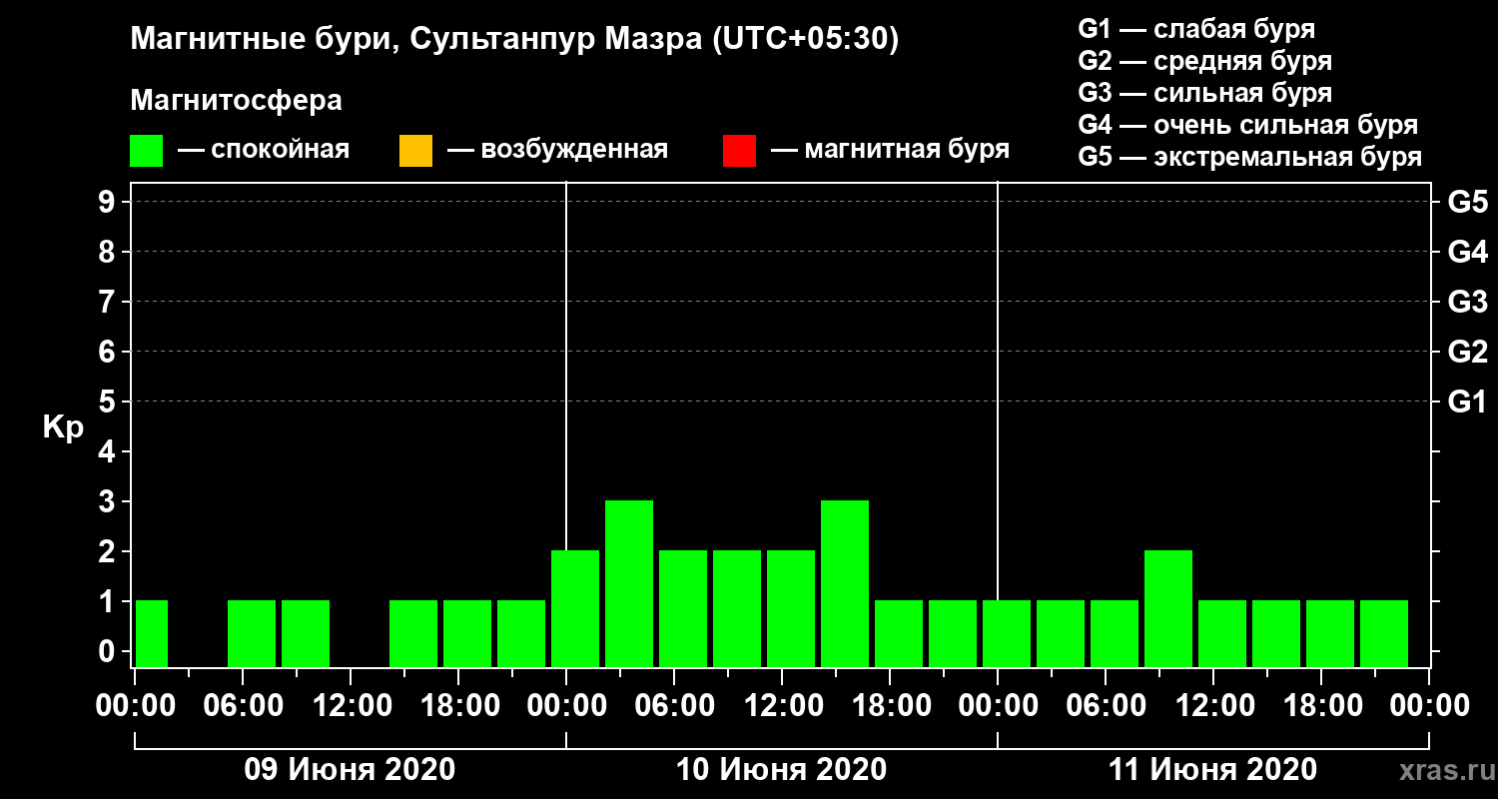The width and height of the screenshot is (1498, 799).
Task: Click the 'Kp' axis title
Action: click(64, 427)
